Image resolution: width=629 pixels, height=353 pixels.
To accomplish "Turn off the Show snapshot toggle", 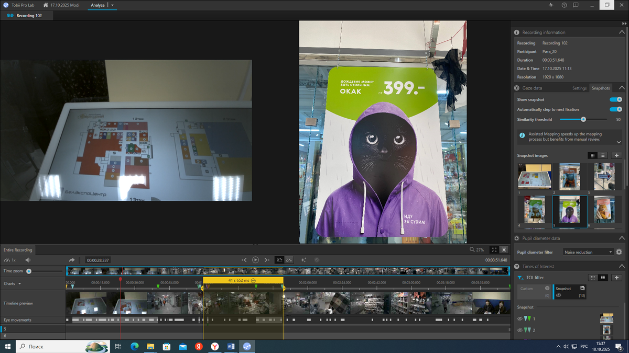I will coord(615,99).
